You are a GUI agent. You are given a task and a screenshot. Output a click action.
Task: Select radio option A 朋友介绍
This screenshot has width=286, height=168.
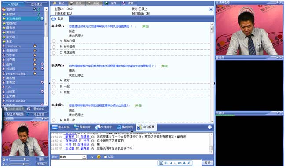(x=54, y=41)
